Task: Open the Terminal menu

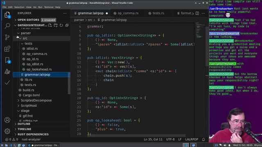Action: 49,7
